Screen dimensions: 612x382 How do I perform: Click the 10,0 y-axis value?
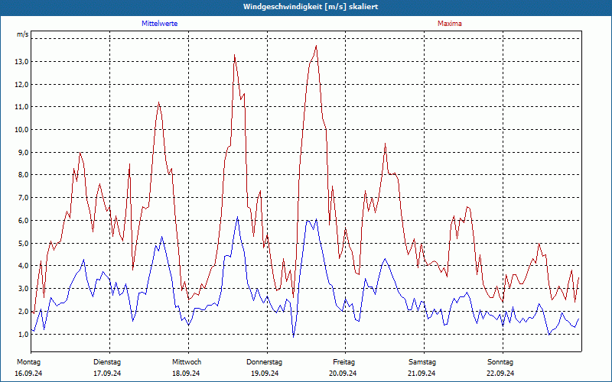(22, 129)
